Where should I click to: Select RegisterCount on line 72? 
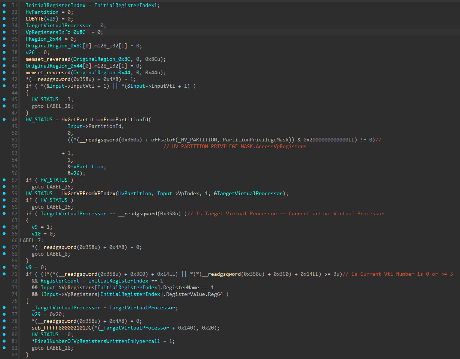(60, 281)
